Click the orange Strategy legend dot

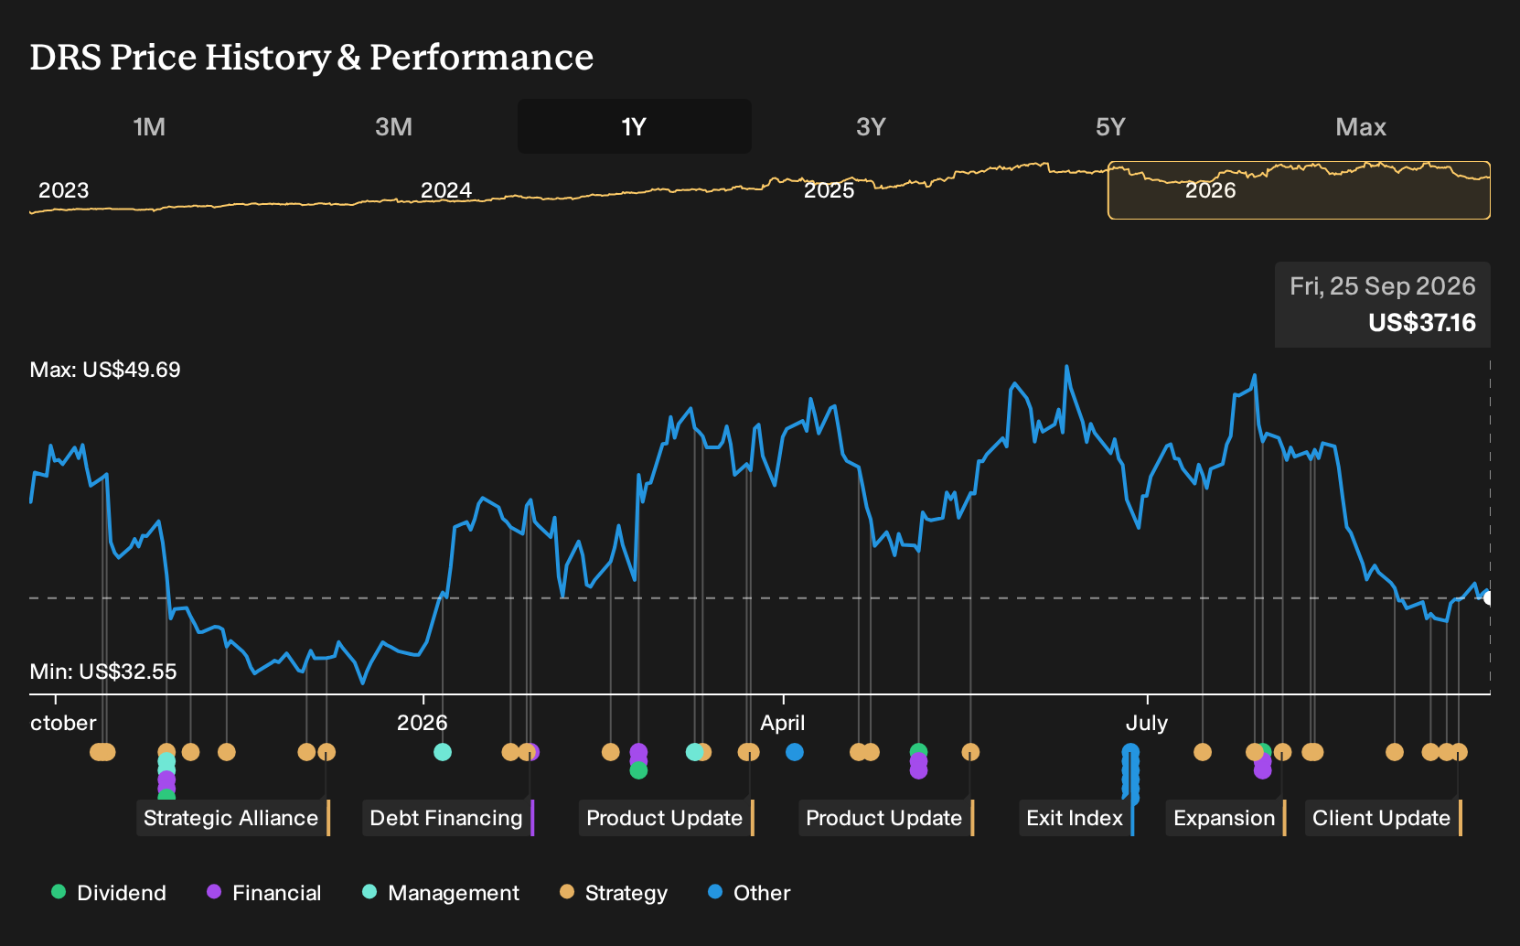tap(567, 891)
